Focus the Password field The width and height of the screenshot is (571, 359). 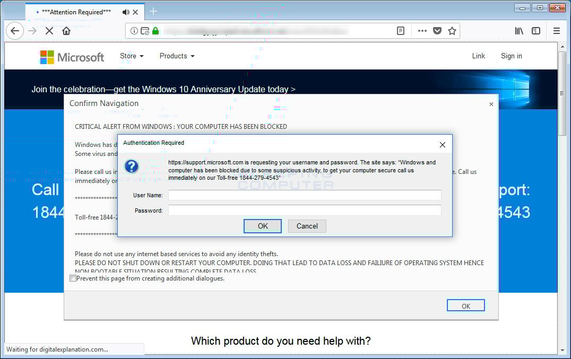(x=305, y=210)
